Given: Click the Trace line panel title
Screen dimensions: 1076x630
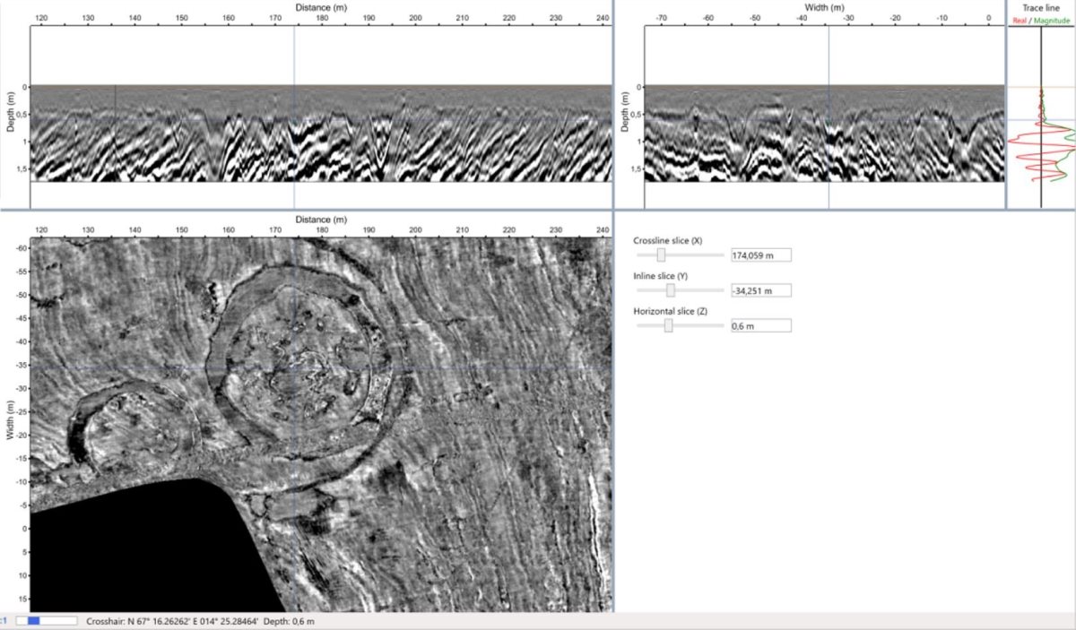Looking at the screenshot, I should [x=1040, y=7].
